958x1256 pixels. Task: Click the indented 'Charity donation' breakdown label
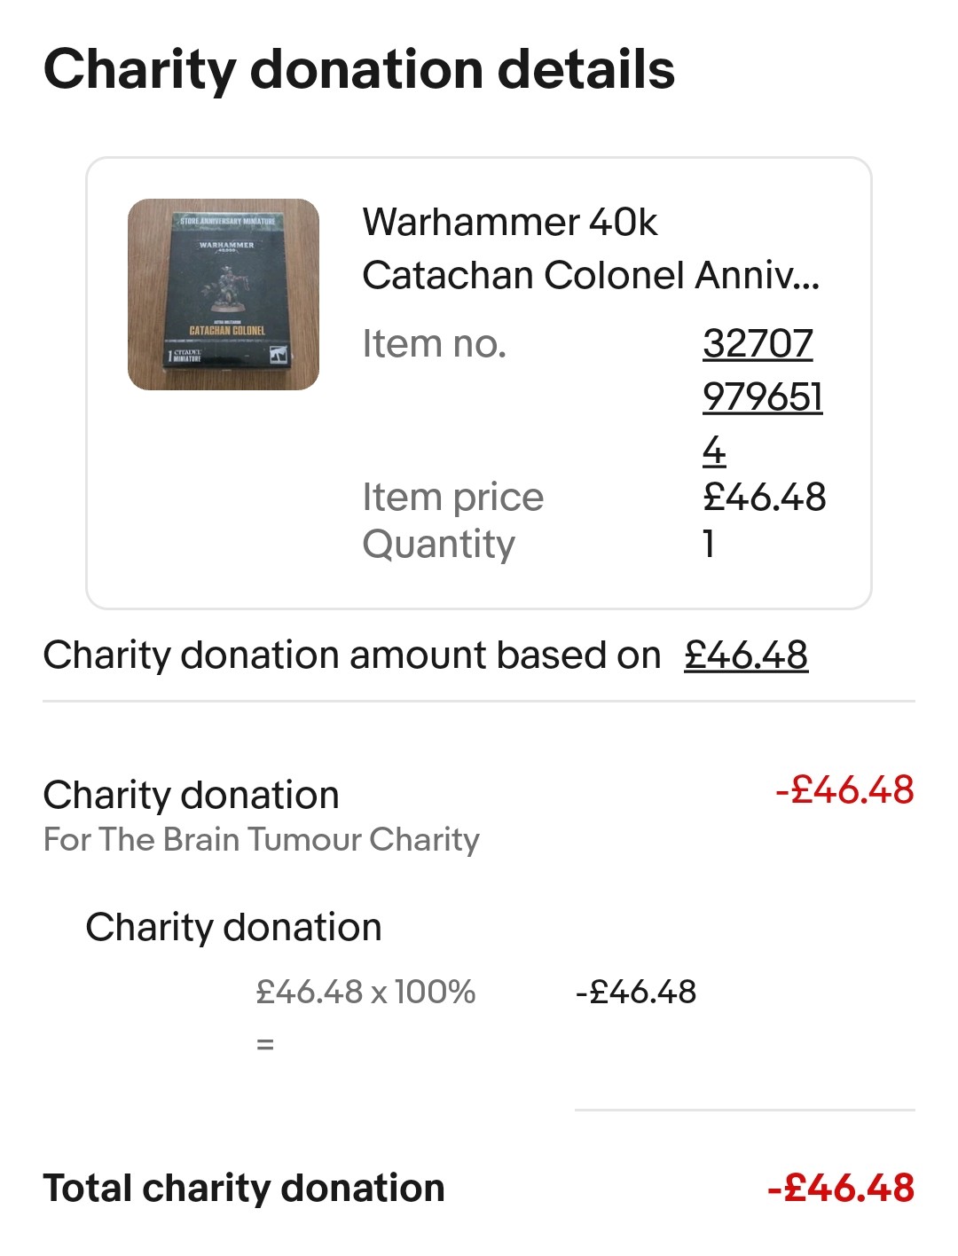233,927
